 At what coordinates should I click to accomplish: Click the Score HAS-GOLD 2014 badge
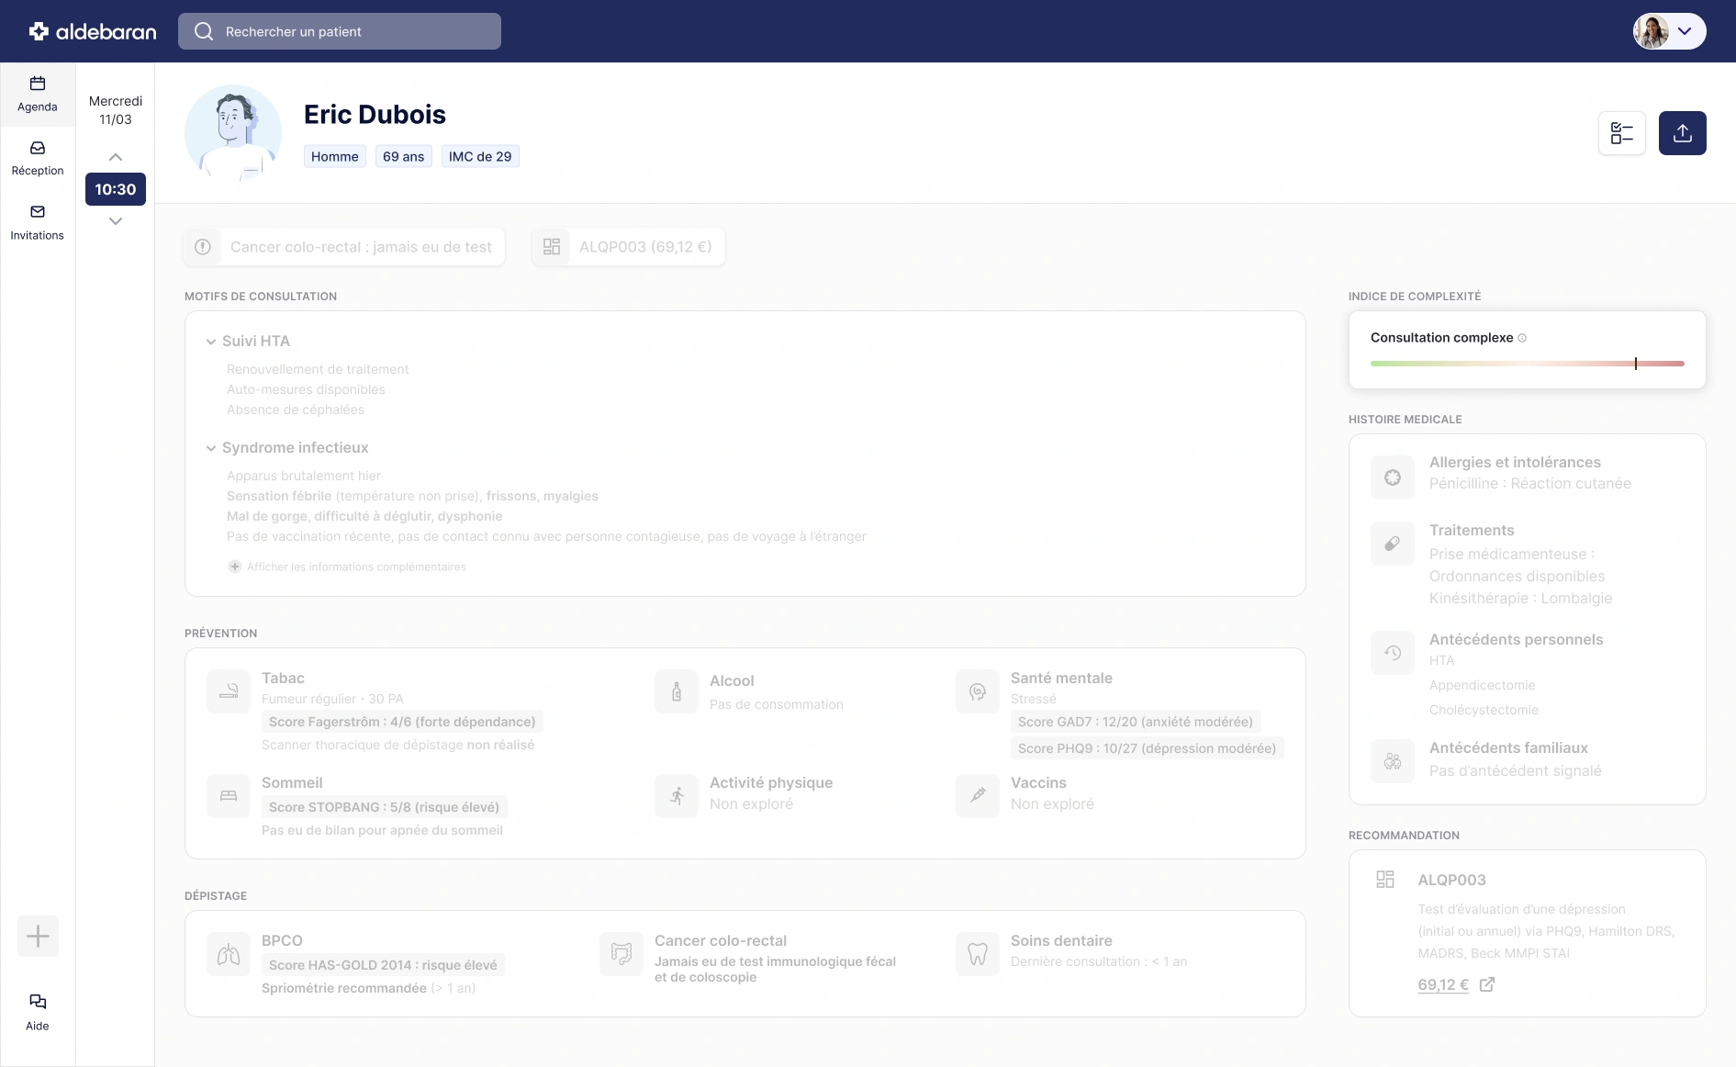click(x=383, y=965)
